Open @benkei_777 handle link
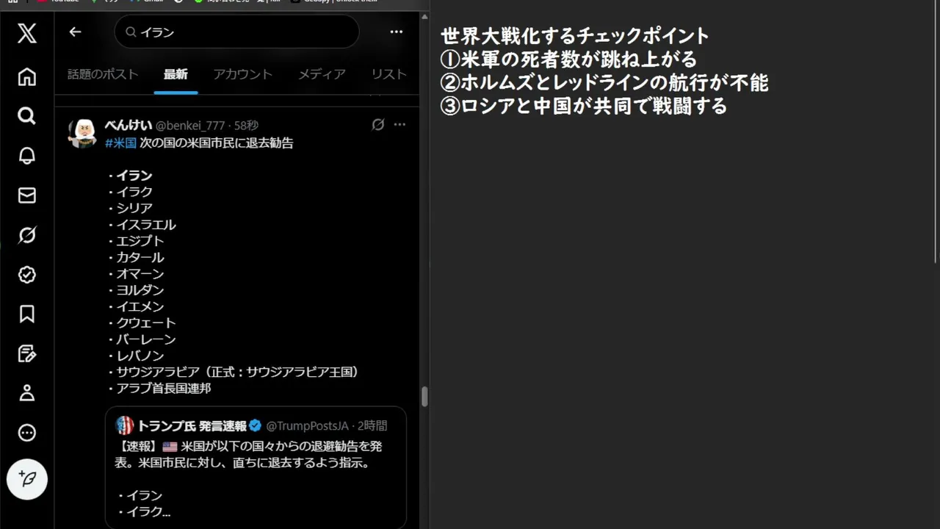The image size is (940, 529). point(190,126)
